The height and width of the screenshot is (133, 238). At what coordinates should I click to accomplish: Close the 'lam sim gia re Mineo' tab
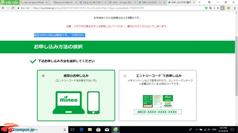click(x=47, y=2)
